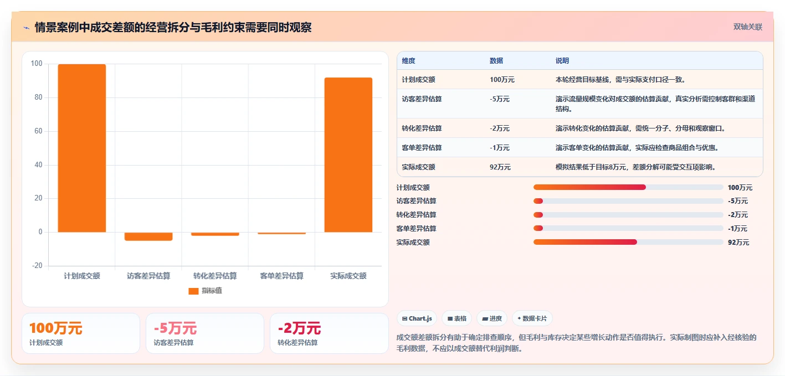Click the 客单差异估算 x-axis label
Image resolution: width=785 pixels, height=376 pixels.
click(x=281, y=276)
